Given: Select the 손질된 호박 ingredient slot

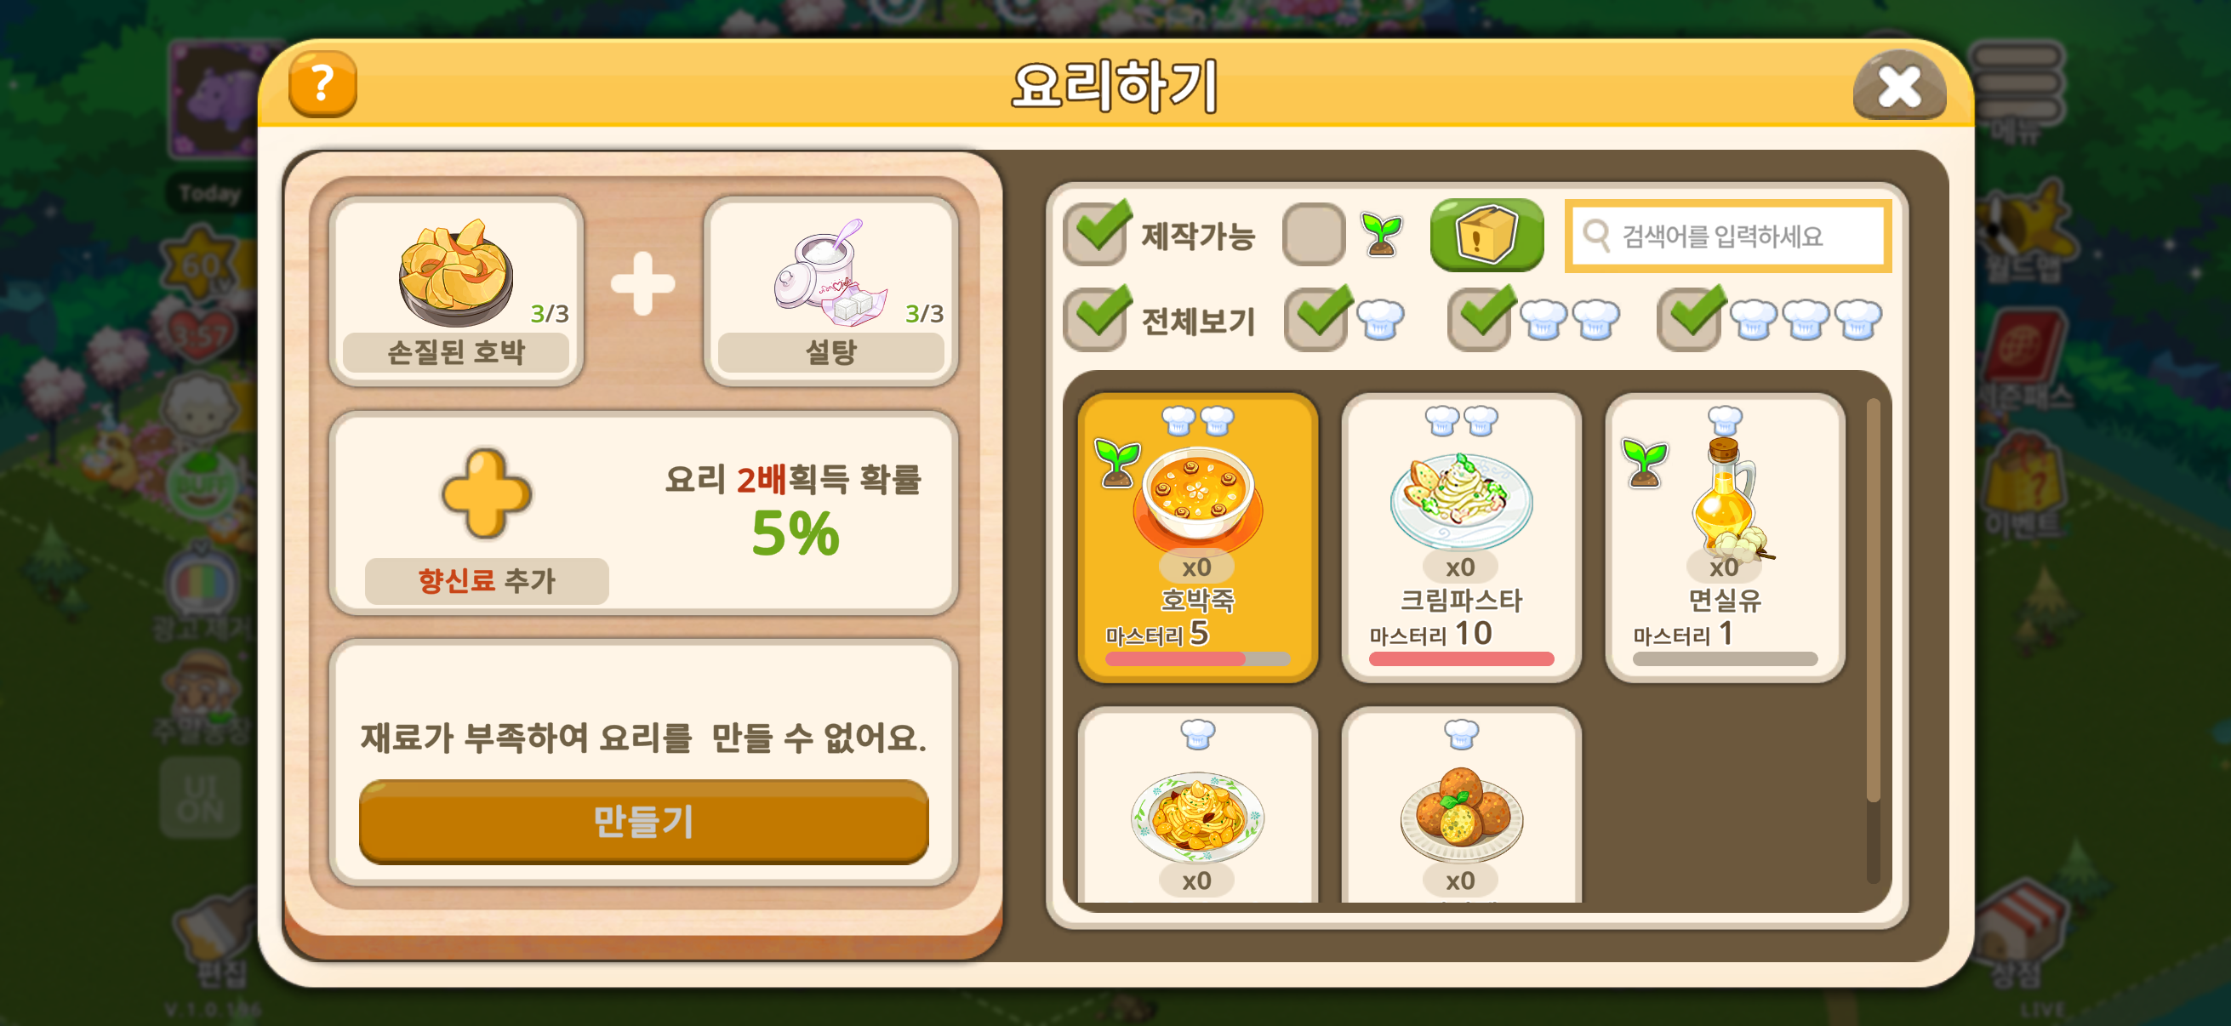Looking at the screenshot, I should (x=456, y=291).
